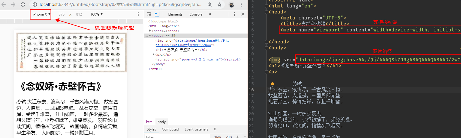The image size is (461, 138).
Task: Place cursor on editor line 大江东去
Action: [306, 90]
